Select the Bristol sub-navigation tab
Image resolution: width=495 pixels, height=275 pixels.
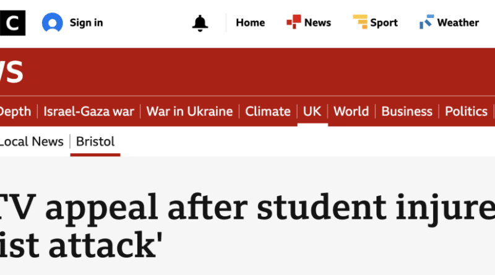tap(95, 142)
